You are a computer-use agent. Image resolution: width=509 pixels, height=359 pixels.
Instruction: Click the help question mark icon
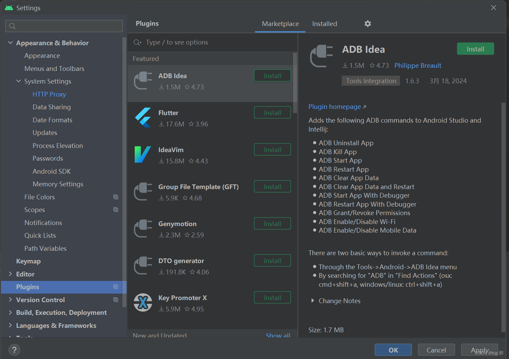click(x=14, y=350)
